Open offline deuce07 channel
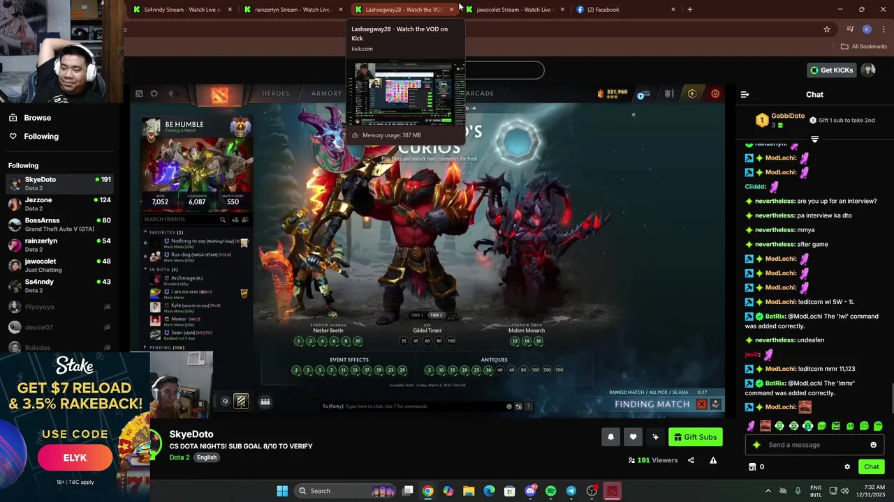This screenshot has height=502, width=894. point(59,327)
